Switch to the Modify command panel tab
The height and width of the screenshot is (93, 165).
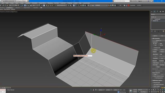pyautogui.click(x=154, y=12)
